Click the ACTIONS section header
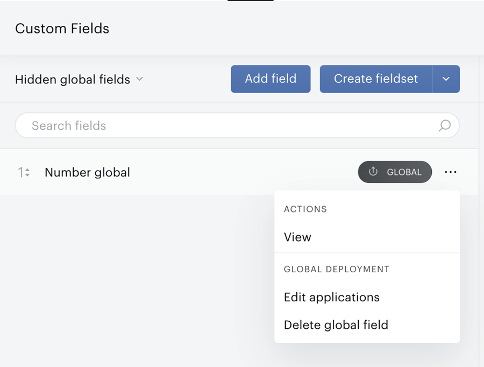 (305, 209)
